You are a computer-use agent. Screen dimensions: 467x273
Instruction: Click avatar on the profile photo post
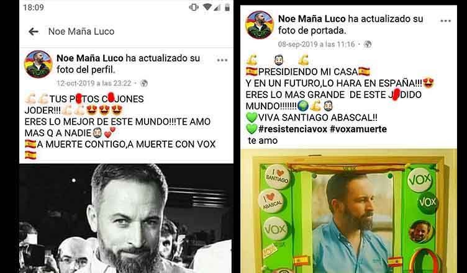pyautogui.click(x=39, y=65)
